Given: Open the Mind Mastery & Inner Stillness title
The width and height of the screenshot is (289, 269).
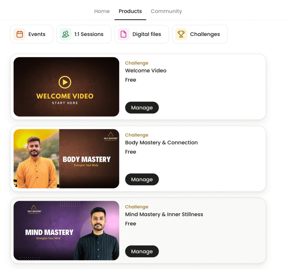Looking at the screenshot, I should click(164, 214).
